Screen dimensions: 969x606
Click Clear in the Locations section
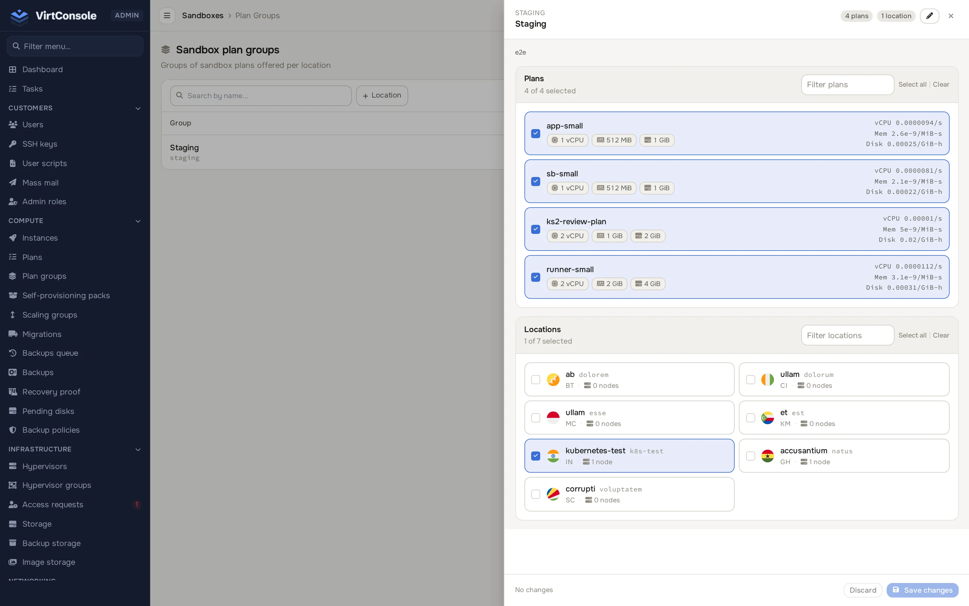[x=941, y=335]
